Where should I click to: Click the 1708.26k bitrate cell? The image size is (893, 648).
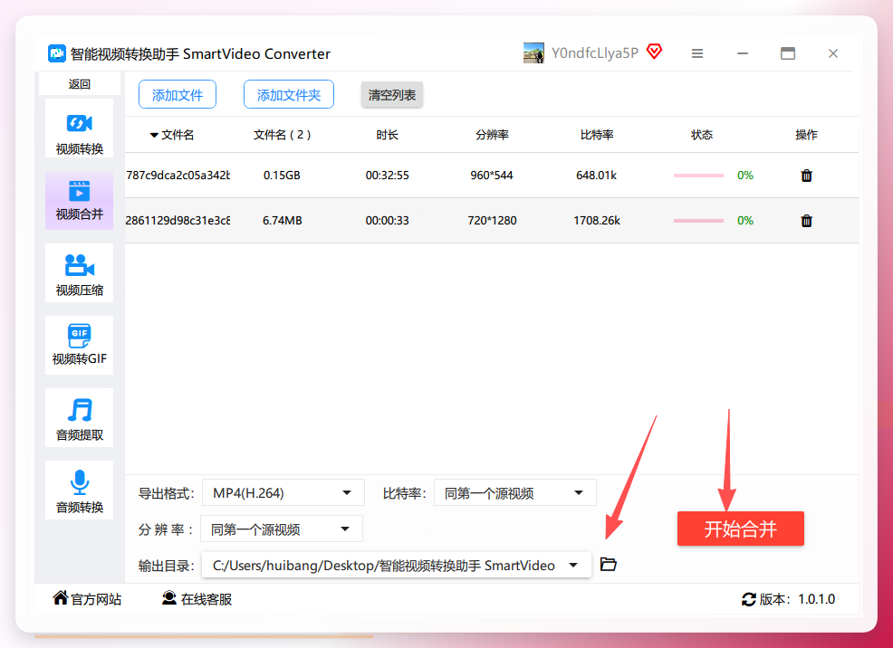point(597,220)
